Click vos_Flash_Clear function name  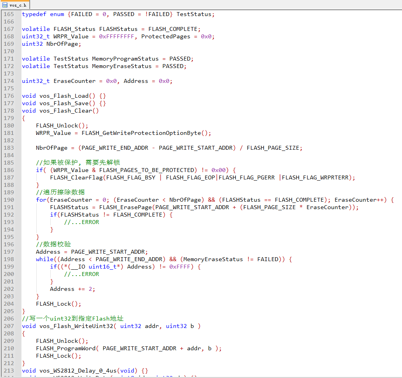point(66,111)
